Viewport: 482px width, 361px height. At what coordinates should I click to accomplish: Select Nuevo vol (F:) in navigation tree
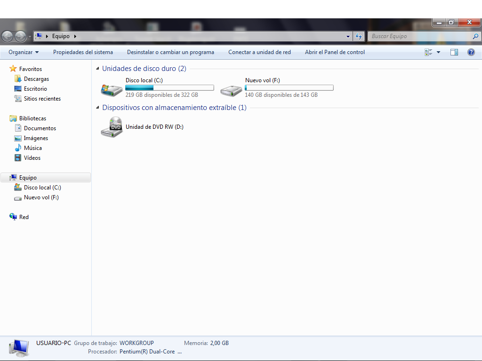41,197
